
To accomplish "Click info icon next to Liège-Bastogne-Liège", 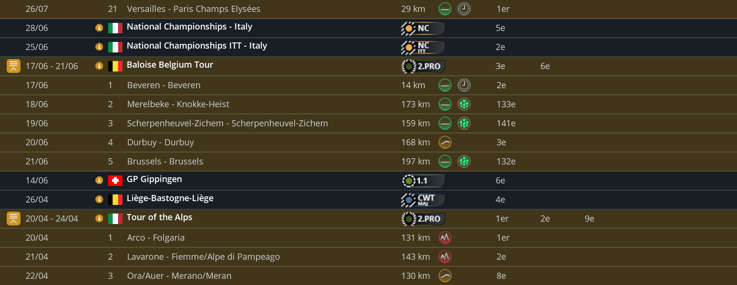I will 99,199.
